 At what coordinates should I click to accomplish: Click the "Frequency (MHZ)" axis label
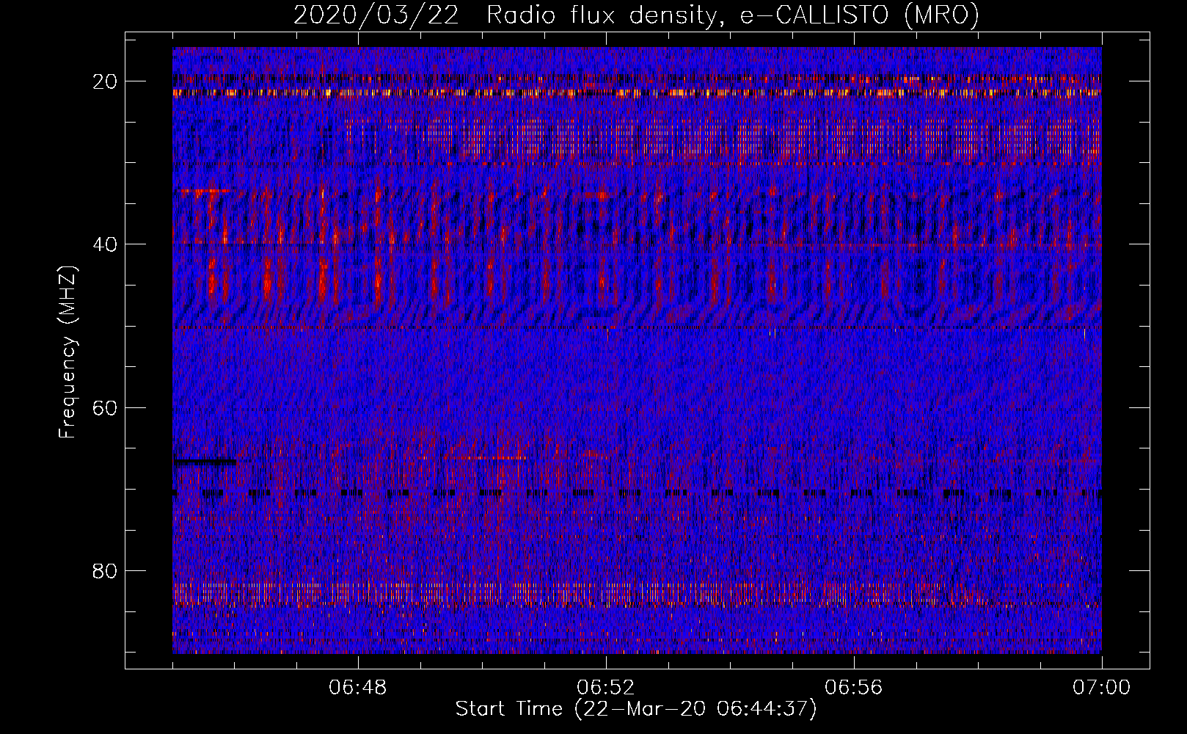tap(67, 352)
